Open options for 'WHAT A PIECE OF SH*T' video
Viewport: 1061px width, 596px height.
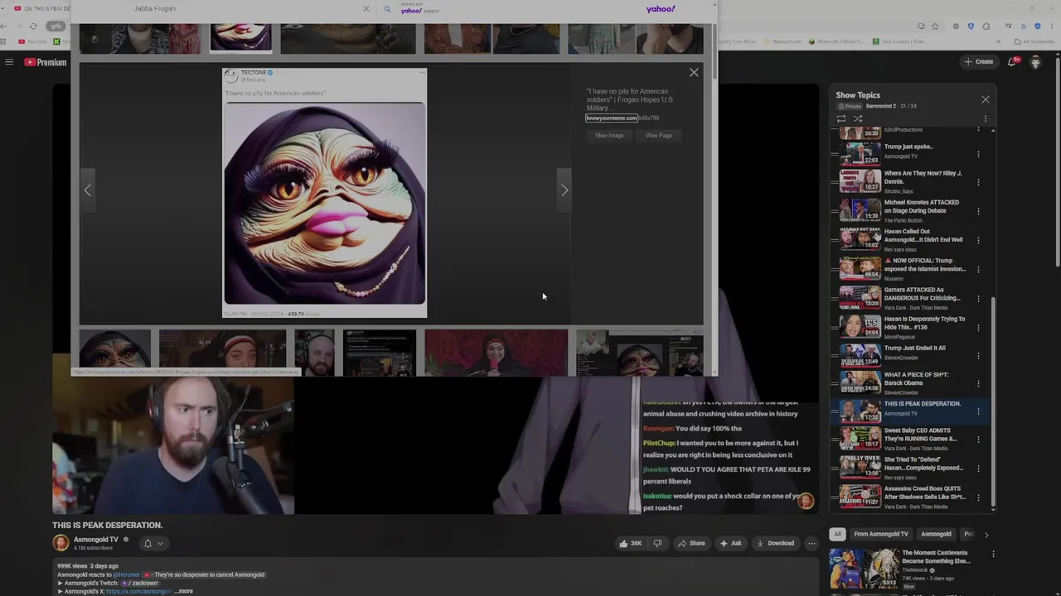tap(978, 382)
